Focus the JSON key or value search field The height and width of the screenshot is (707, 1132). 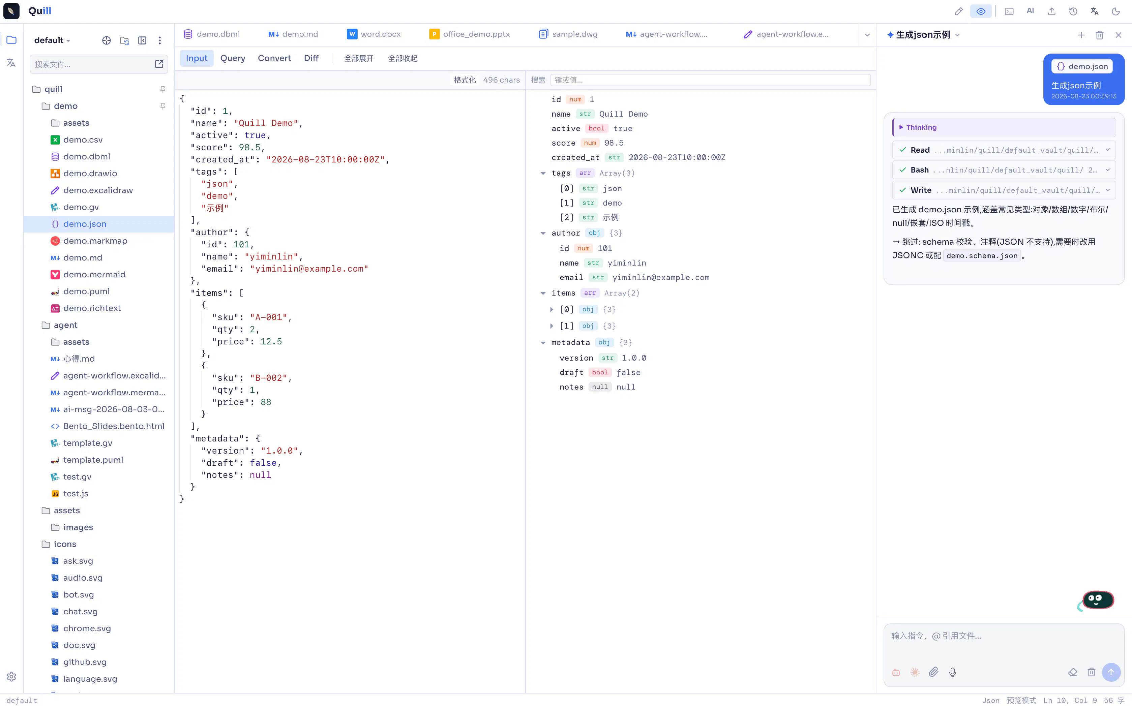point(711,80)
